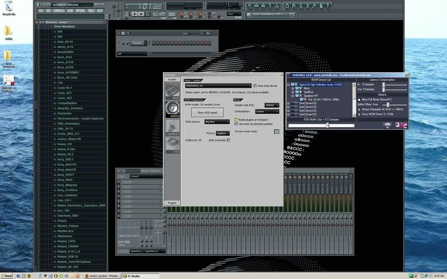Select the Korg_KPR77 folder in browser
This screenshot has width=447, height=279.
(x=65, y=175)
